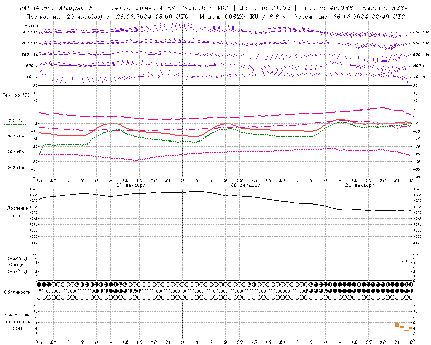Click the Облачность panel label
This screenshot has width=431, height=345.
[17, 292]
